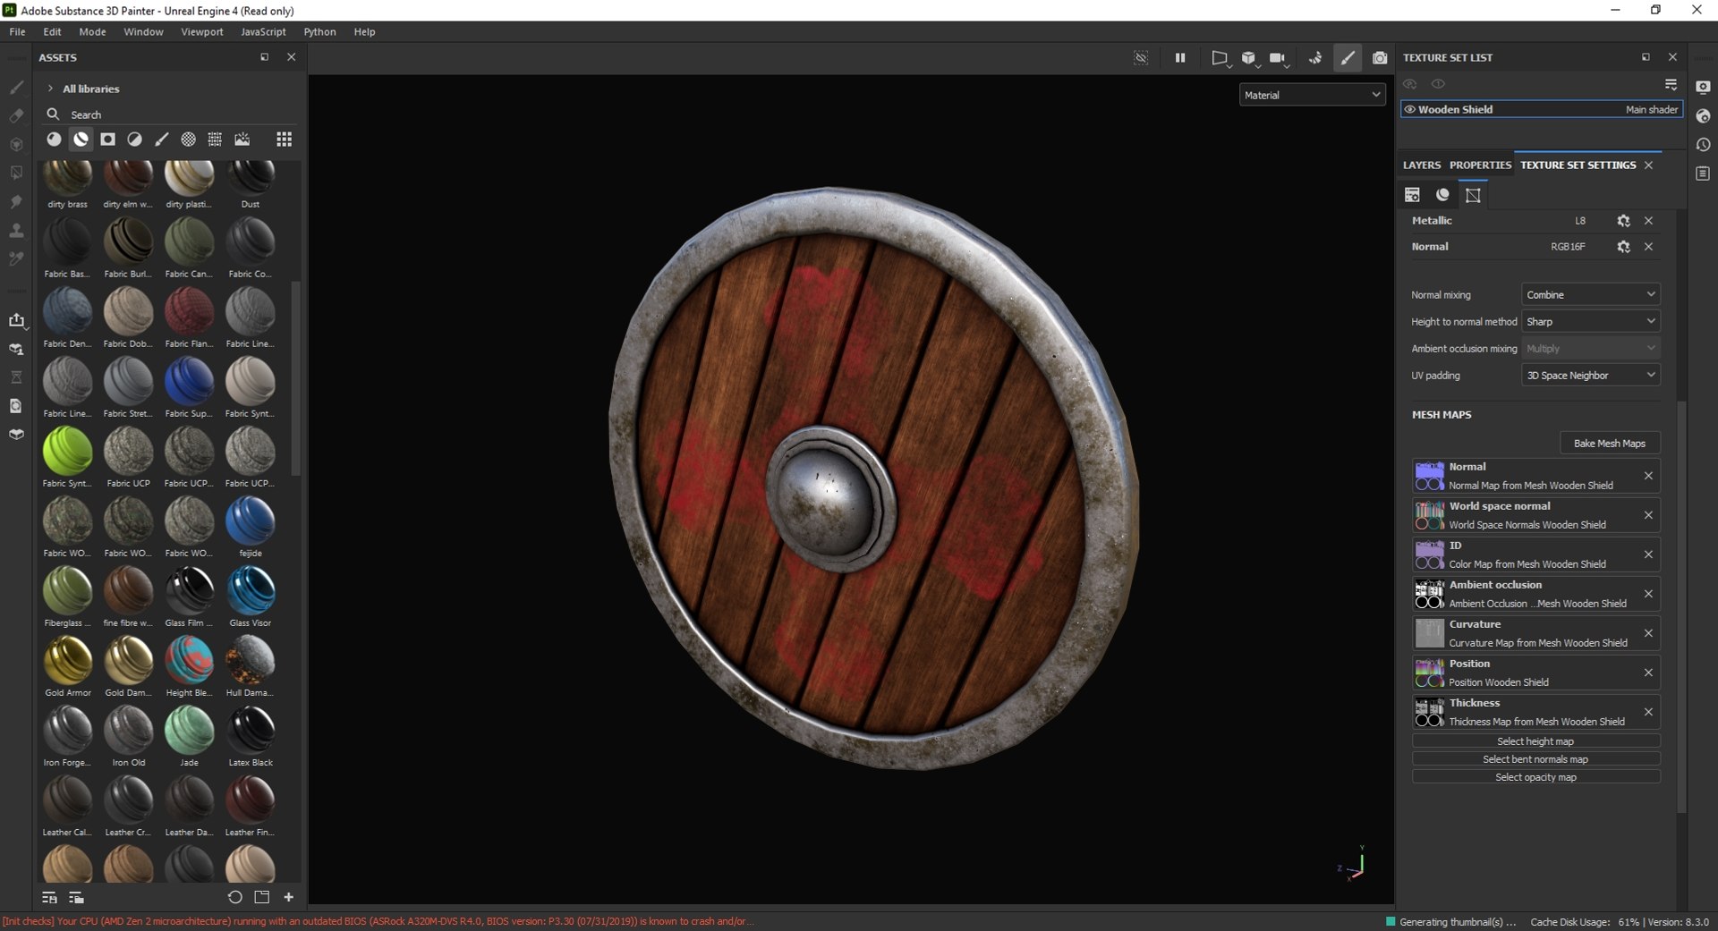This screenshot has width=1718, height=931.
Task: Toggle Wooden Shield texture set visibility
Action: click(1410, 110)
